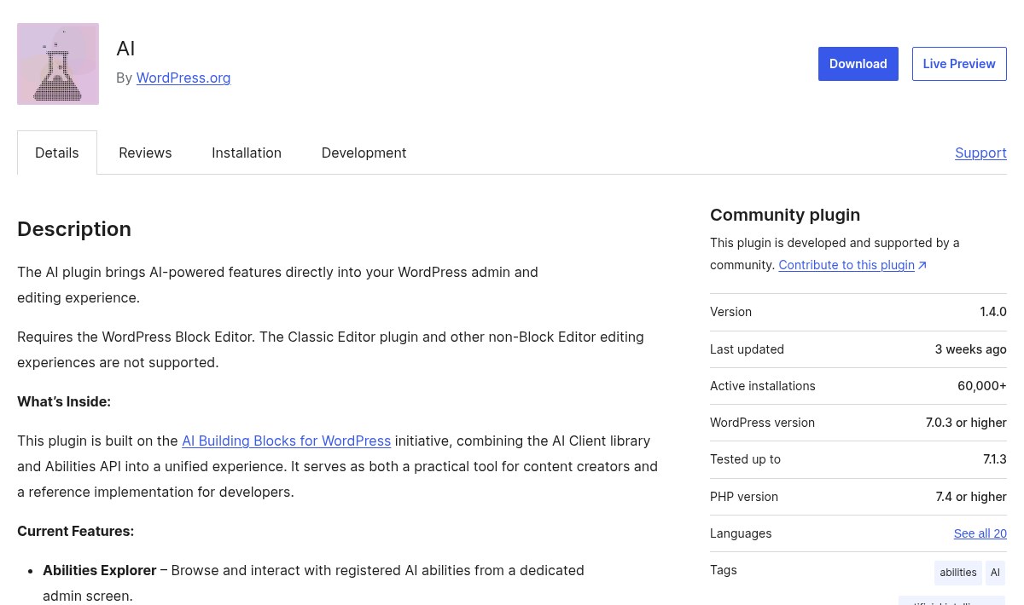Click the last updated value 3 weeks ago
The width and height of the screenshot is (1024, 605).
[970, 349]
